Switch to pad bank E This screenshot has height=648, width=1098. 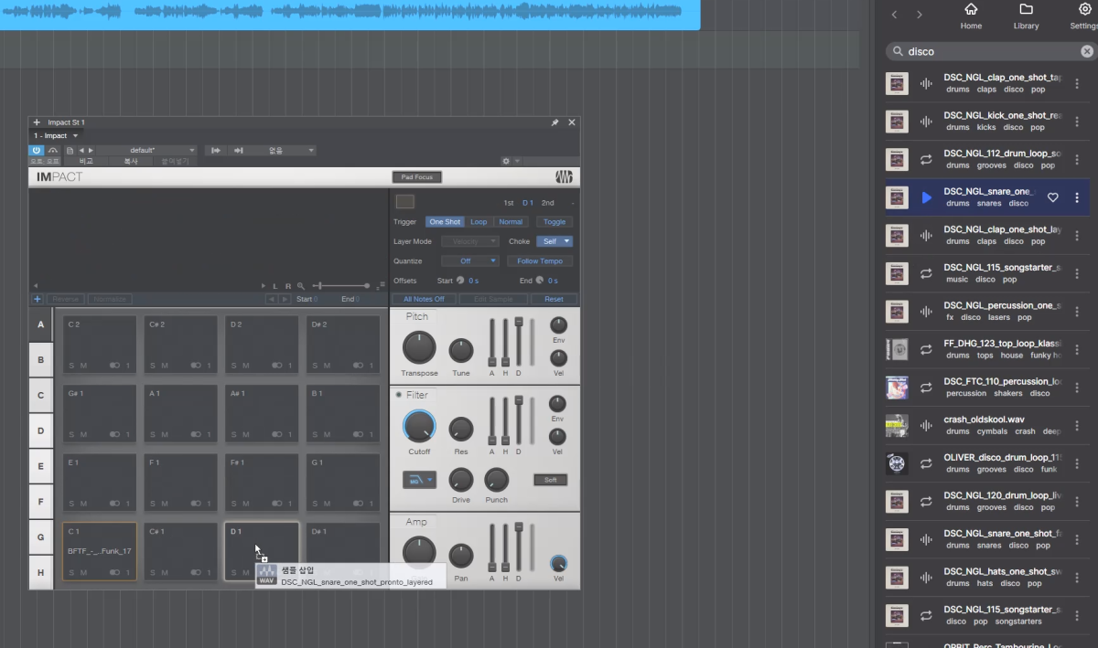(x=40, y=466)
